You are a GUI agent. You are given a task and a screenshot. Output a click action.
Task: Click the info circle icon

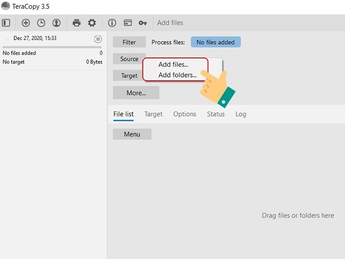112,23
